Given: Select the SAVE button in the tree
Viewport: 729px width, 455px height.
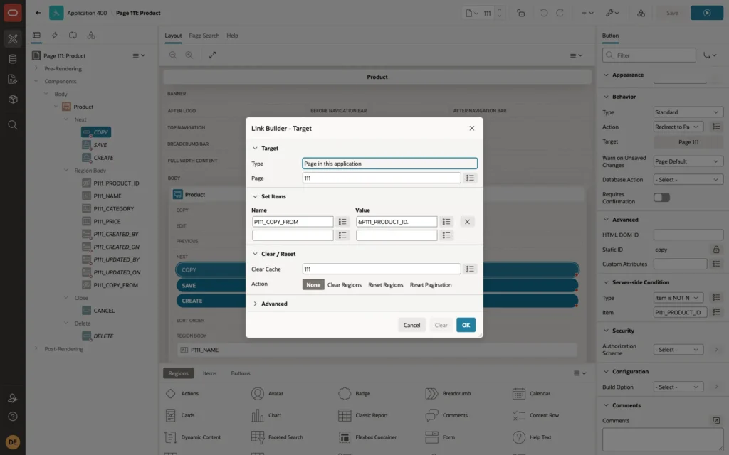Looking at the screenshot, I should click(x=100, y=145).
